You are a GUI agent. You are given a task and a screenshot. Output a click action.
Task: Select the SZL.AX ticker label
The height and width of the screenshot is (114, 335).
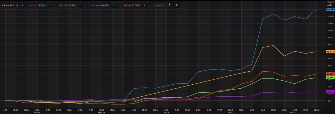pos(64,5)
